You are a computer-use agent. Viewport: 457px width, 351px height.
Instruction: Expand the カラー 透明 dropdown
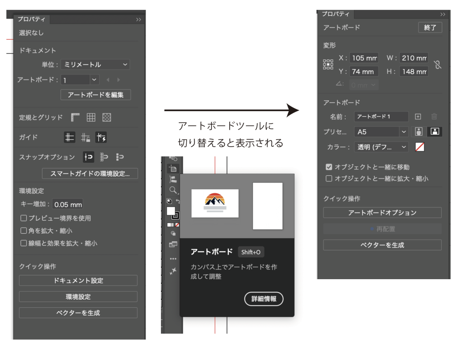pyautogui.click(x=381, y=147)
